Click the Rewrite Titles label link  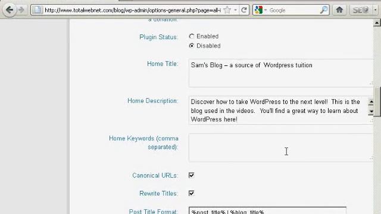point(159,193)
